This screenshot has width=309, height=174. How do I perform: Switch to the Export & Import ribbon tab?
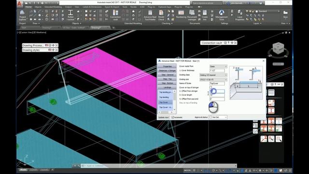112,7
